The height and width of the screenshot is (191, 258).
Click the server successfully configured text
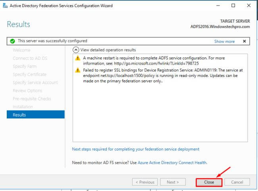(x=52, y=41)
